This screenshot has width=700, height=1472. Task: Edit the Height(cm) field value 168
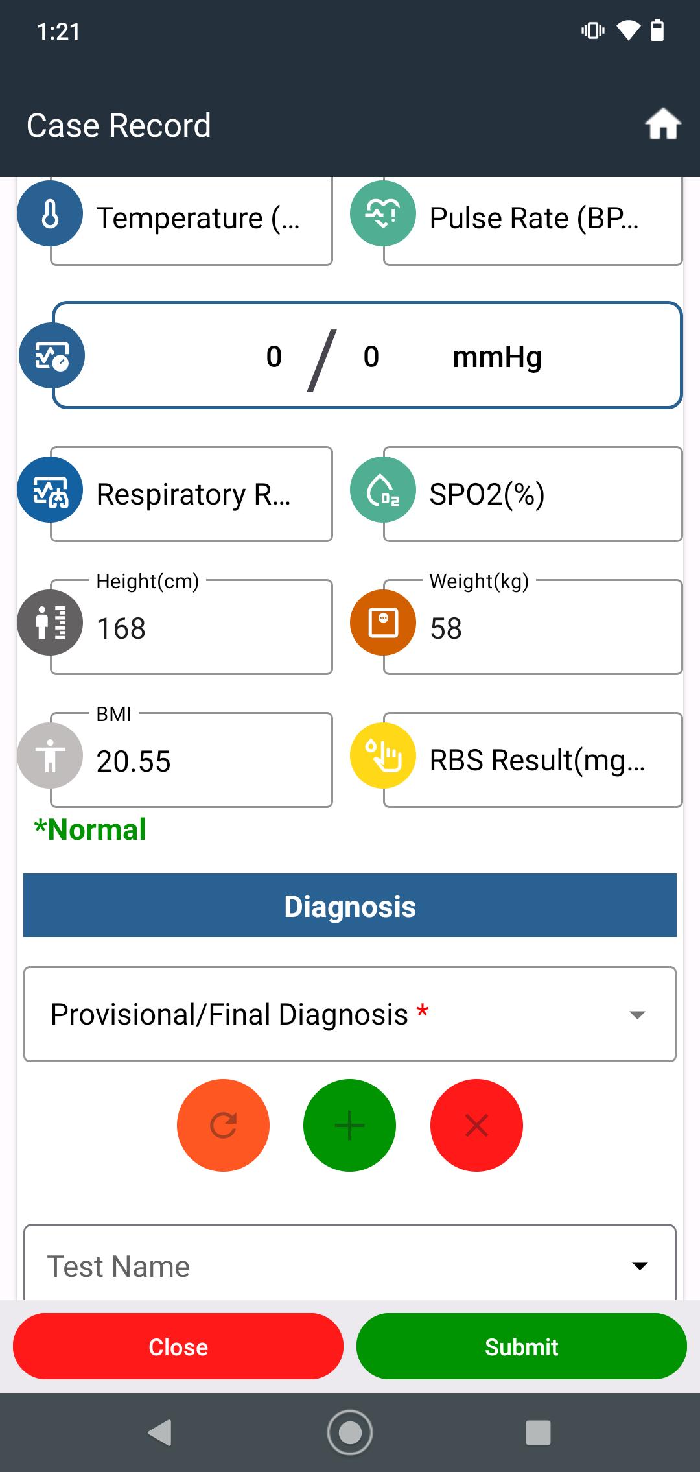point(192,627)
